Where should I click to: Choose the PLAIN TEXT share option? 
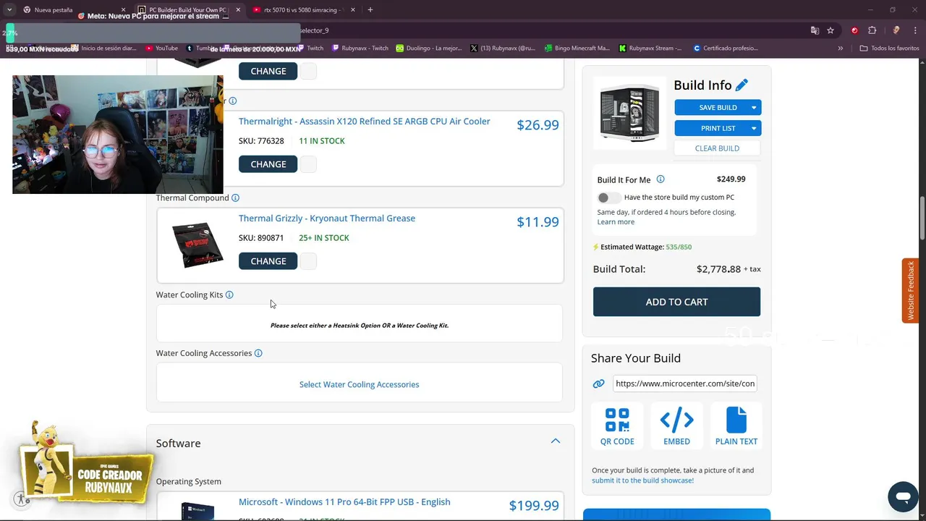[x=736, y=426]
